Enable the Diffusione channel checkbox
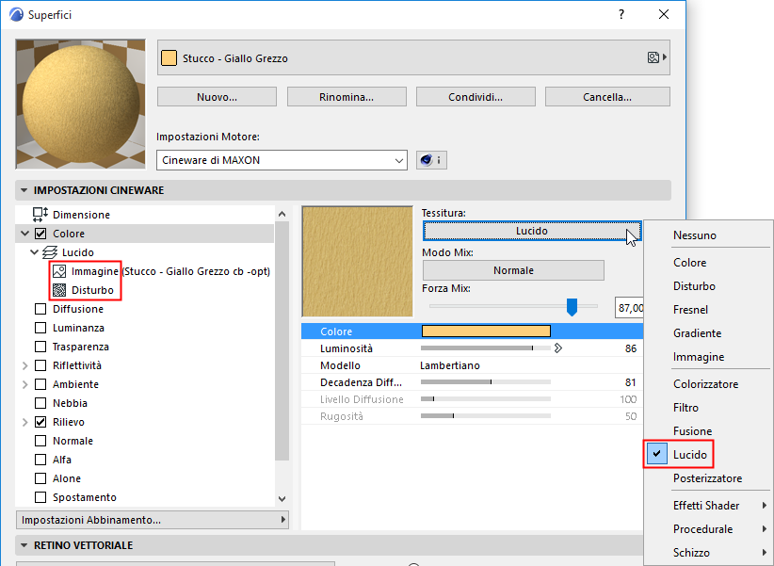The height and width of the screenshot is (566, 774). point(39,308)
